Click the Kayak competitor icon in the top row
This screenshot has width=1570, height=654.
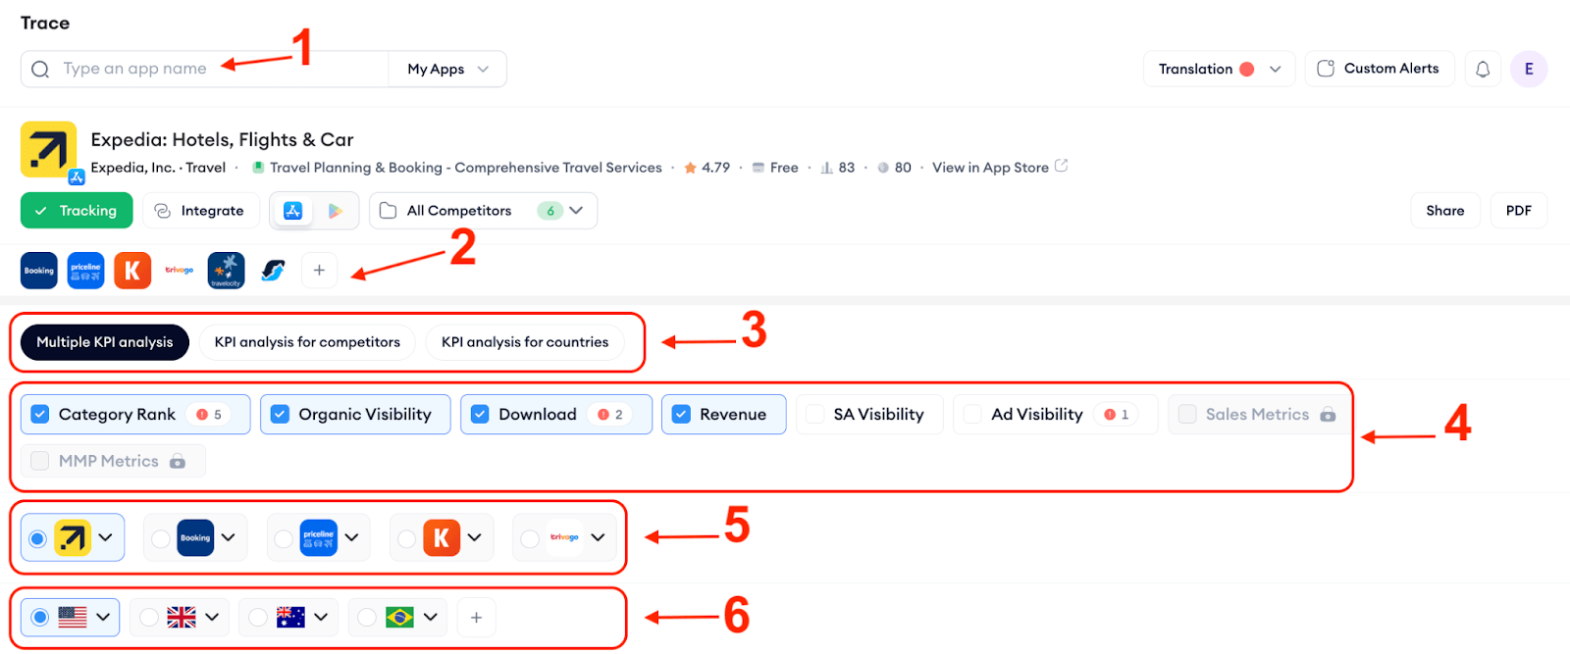tap(132, 271)
